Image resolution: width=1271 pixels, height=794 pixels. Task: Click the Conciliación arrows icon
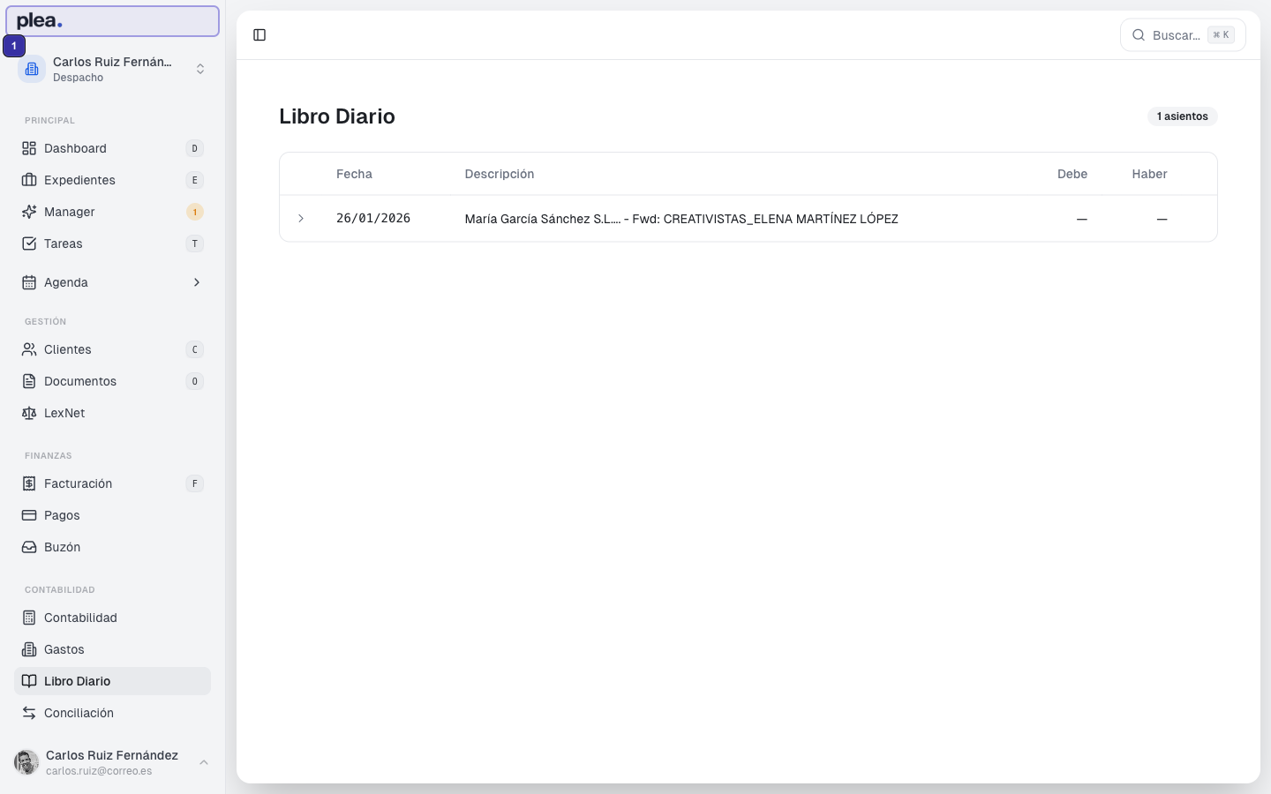(29, 713)
